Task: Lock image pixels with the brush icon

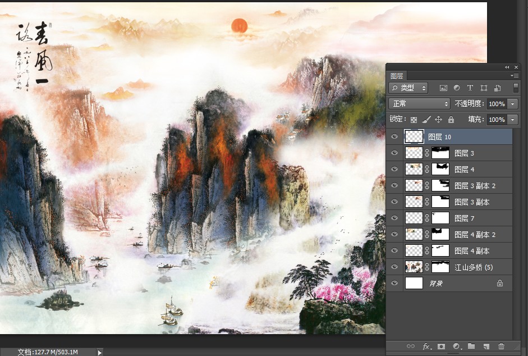Action: [426, 120]
